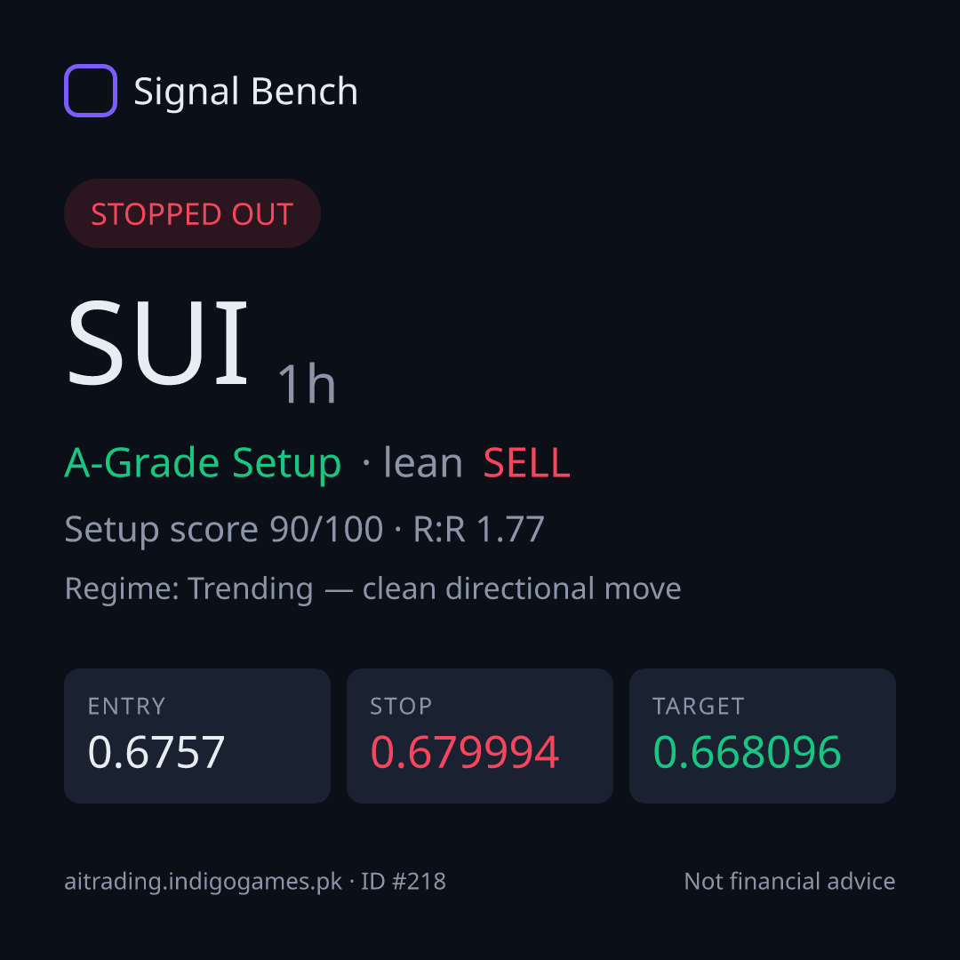The image size is (960, 960).
Task: Open the TARGET price card
Action: 763,736
